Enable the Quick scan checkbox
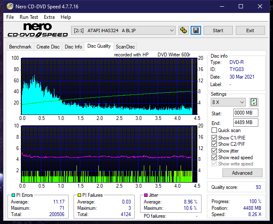The width and height of the screenshot is (273, 224). [214, 130]
